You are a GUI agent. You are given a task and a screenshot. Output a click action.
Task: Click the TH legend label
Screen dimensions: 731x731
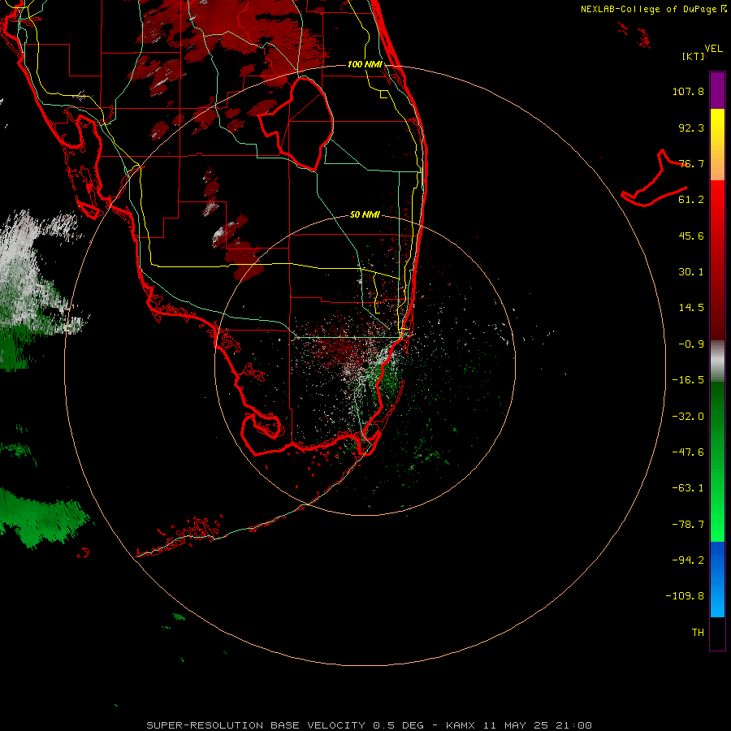[698, 633]
